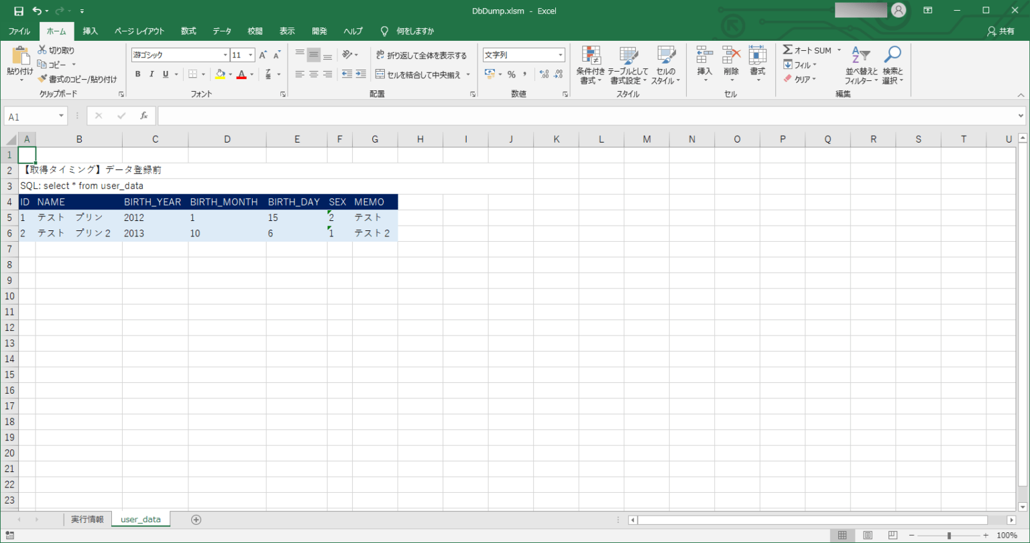
Task: Toggle center horizontal alignment
Action: 313,74
